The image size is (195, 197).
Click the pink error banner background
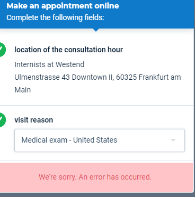click(x=96, y=177)
